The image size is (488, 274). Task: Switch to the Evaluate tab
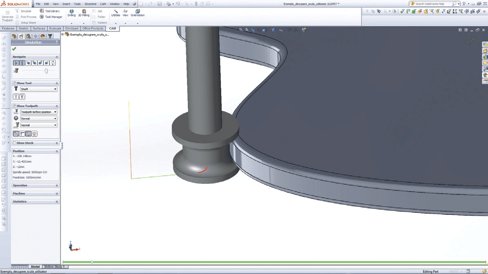pyautogui.click(x=55, y=28)
